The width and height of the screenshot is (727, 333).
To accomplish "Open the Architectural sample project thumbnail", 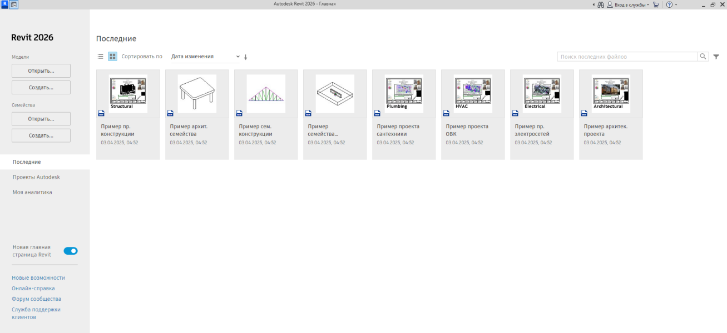I will [611, 94].
